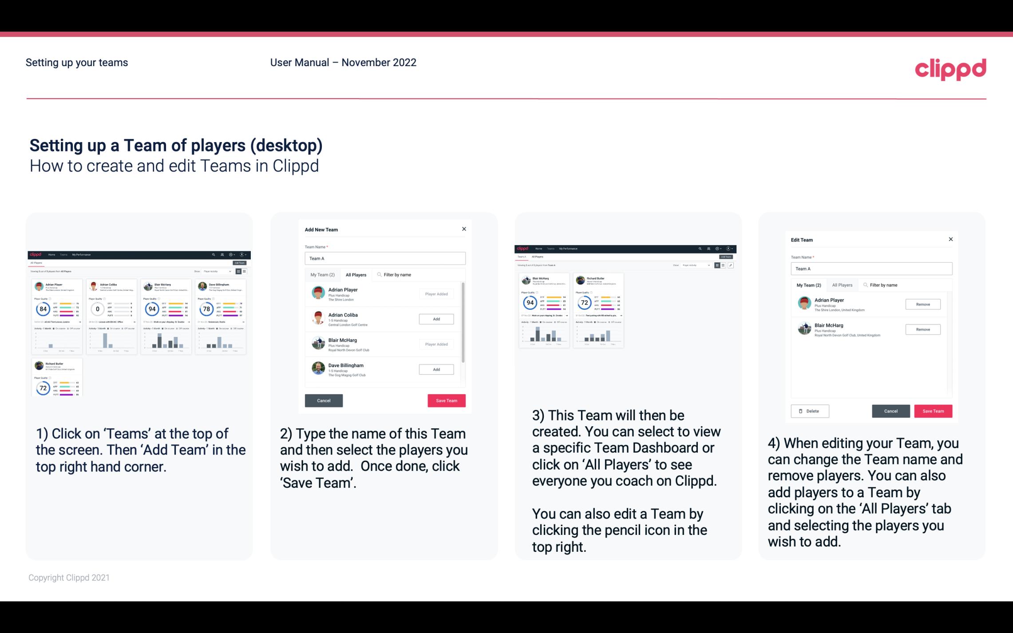Click Save Team in Add New Team dialog

445,400
